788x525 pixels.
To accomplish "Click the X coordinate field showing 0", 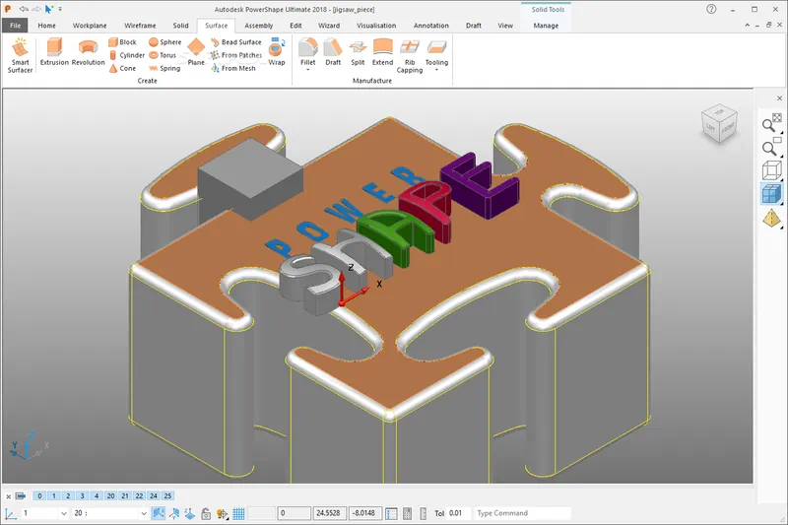I will [x=295, y=513].
